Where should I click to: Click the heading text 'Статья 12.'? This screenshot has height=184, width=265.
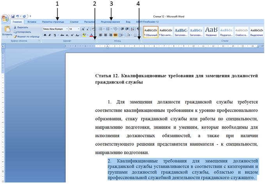107,76
